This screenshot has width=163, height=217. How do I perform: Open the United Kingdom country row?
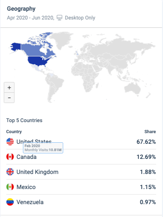81,172
